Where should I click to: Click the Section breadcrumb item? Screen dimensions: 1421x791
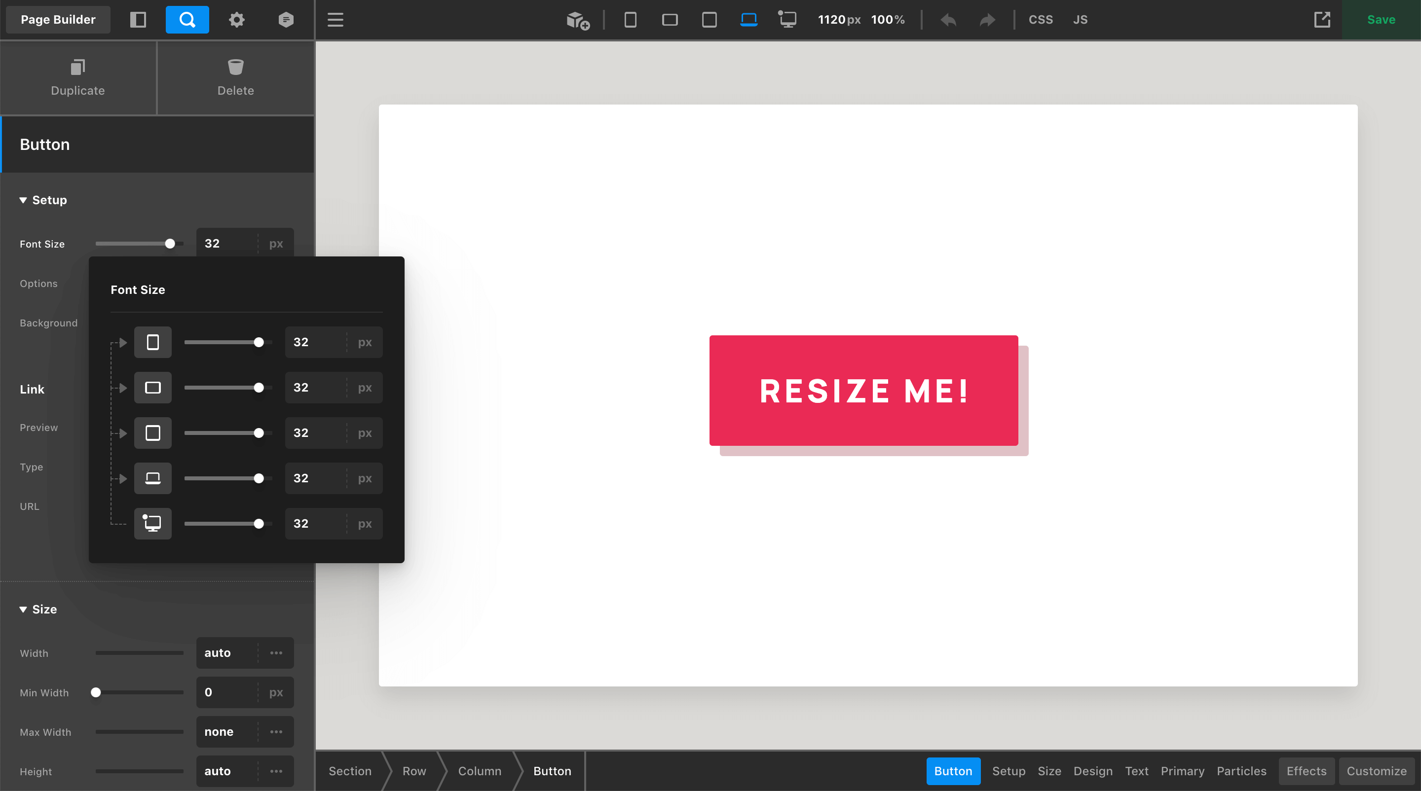(x=351, y=771)
